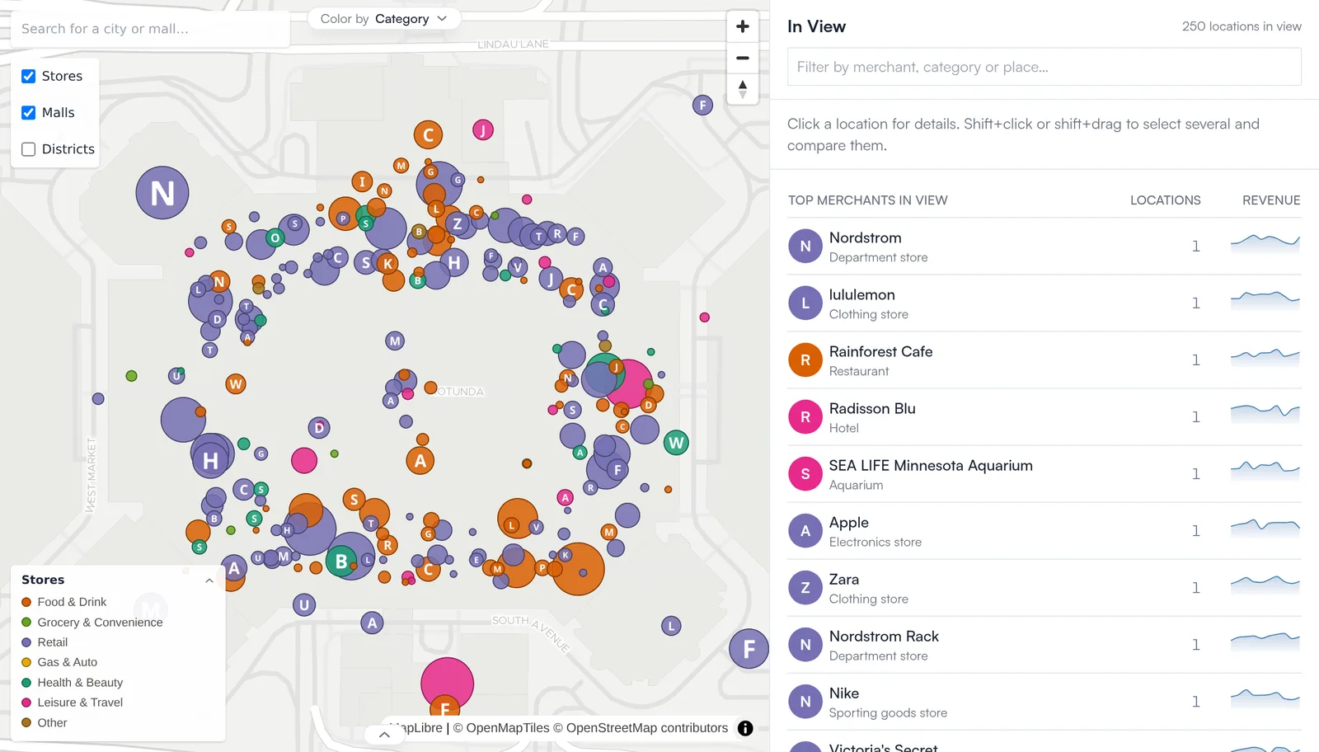Select the Apple merchant row
The height and width of the screenshot is (752, 1319).
(x=1044, y=531)
